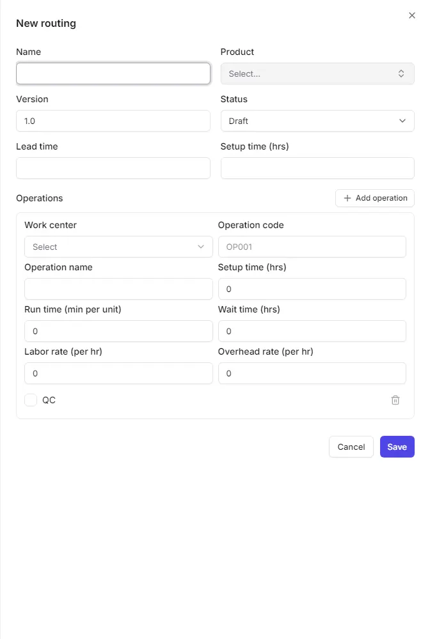This screenshot has width=430, height=639.
Task: Focus the Labor rate (per hr) field
Action: pos(118,373)
